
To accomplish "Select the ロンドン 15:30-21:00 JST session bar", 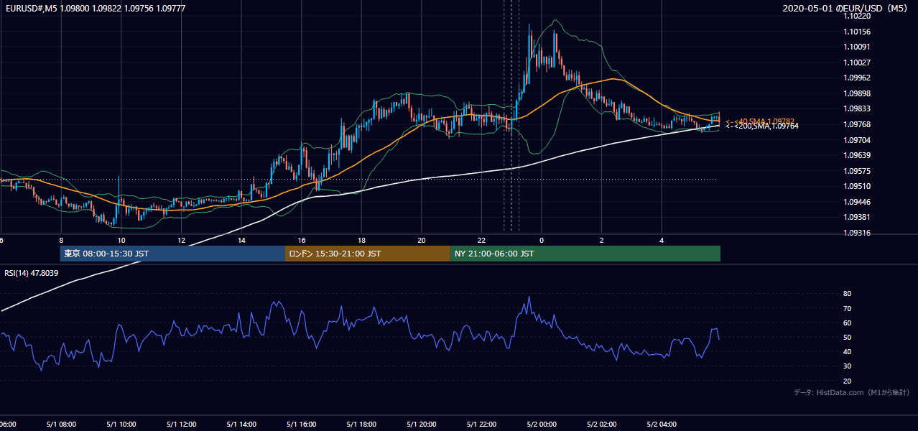I will coord(368,254).
